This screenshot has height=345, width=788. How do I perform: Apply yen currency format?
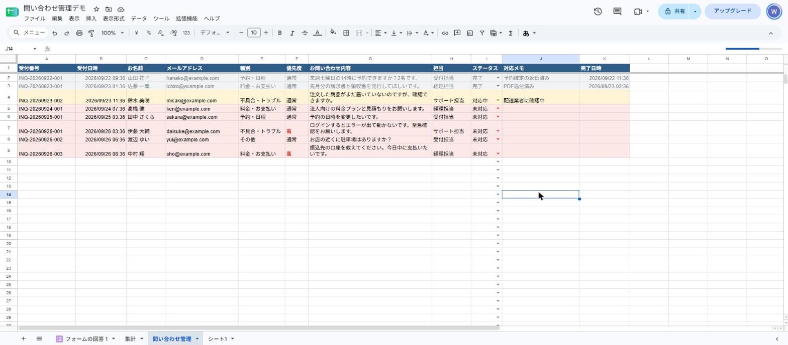click(x=136, y=33)
